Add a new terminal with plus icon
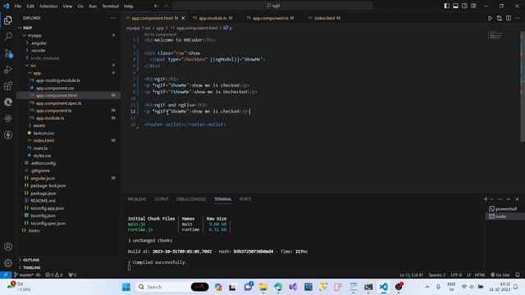The height and width of the screenshot is (295, 525). 486,199
